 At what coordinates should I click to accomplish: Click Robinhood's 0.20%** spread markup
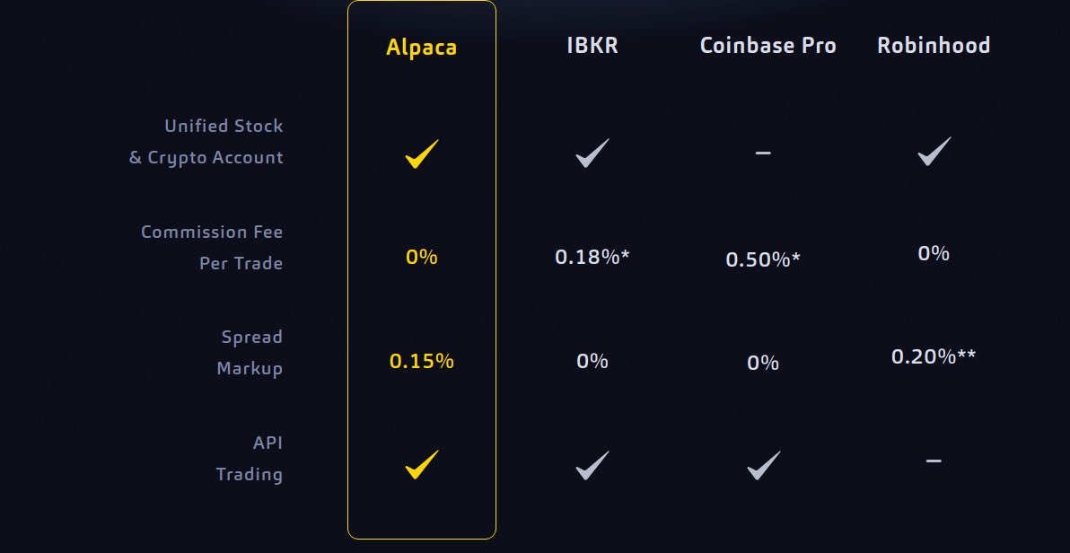tap(934, 356)
